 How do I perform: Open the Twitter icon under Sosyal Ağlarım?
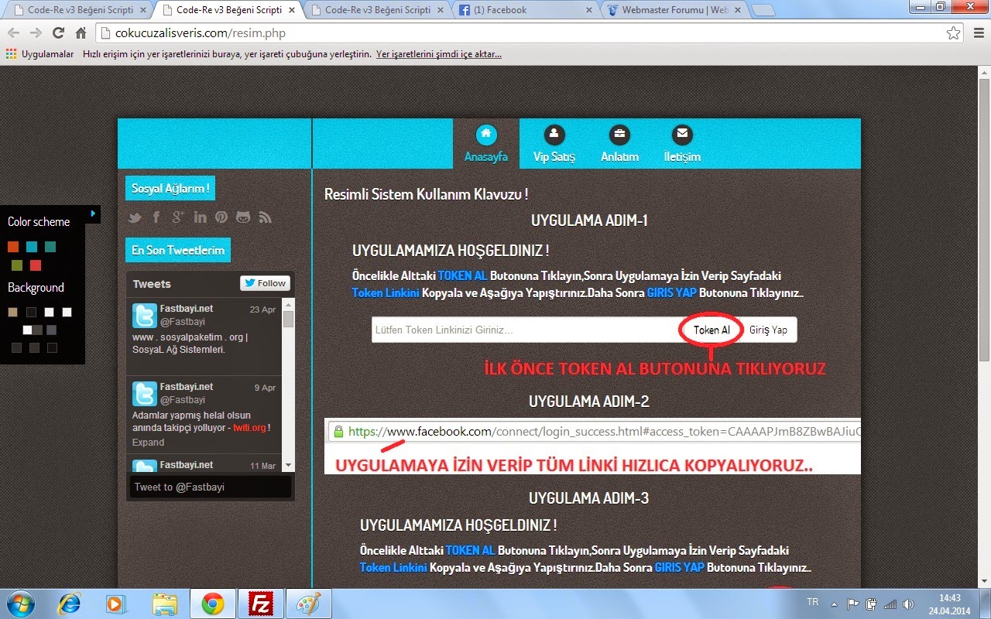coord(135,217)
